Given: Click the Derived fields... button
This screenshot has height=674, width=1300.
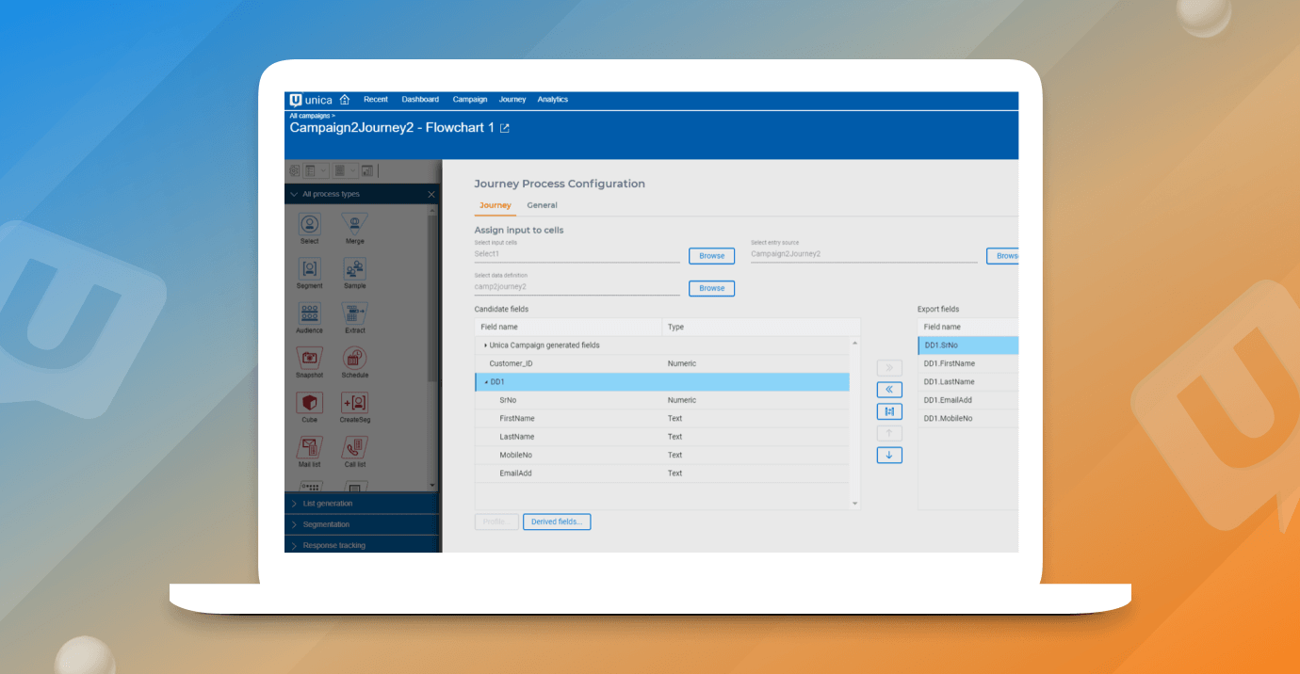Looking at the screenshot, I should pos(557,522).
